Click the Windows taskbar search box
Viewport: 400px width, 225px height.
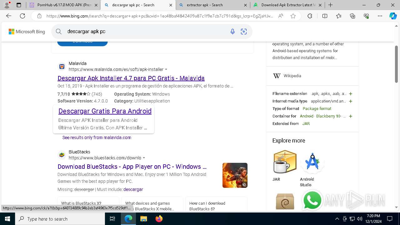(x=60, y=219)
